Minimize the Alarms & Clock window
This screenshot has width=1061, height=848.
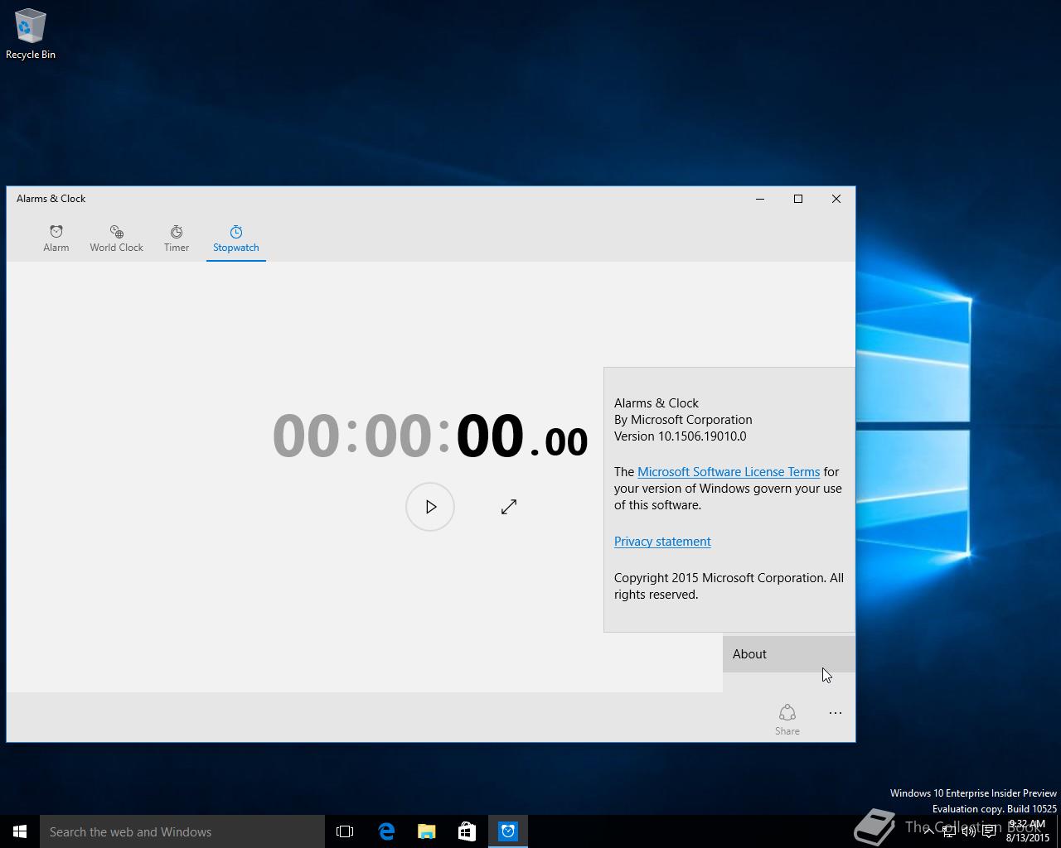click(760, 199)
